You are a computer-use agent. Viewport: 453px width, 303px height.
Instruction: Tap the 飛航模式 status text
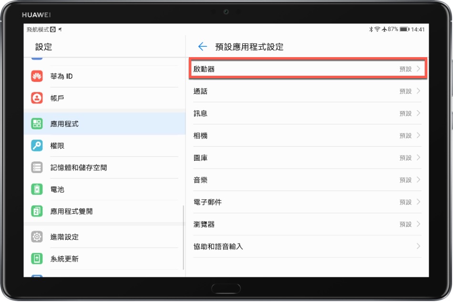point(38,30)
